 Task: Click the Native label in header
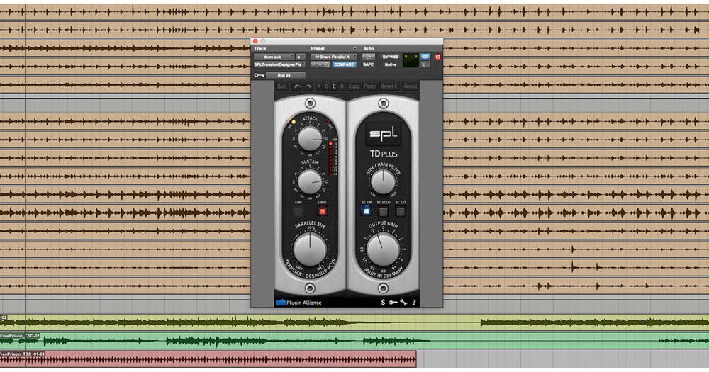click(x=391, y=64)
